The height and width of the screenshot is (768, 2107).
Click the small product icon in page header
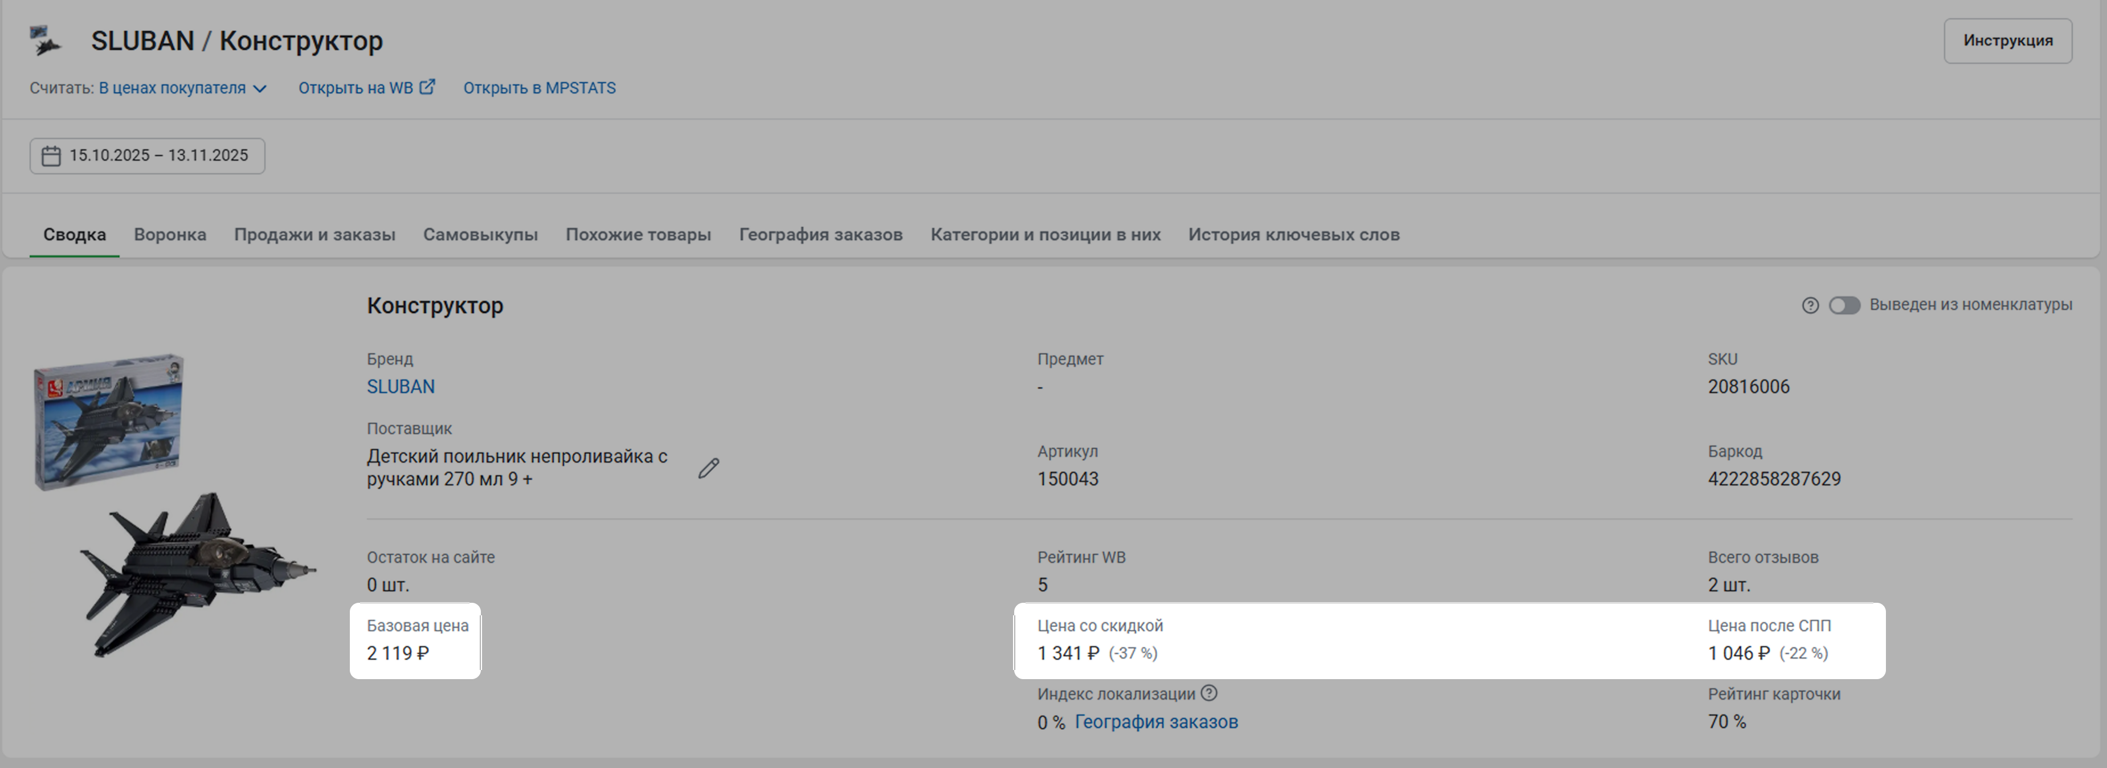click(45, 41)
